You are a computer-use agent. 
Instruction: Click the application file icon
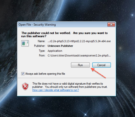[x=25, y=43]
